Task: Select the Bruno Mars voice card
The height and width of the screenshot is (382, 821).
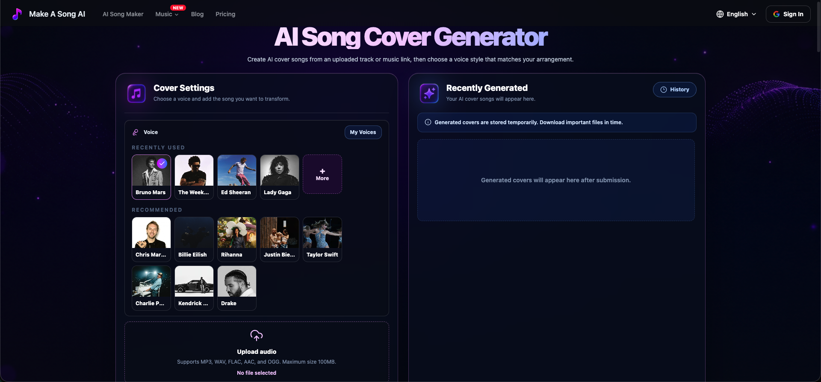Action: pos(151,177)
